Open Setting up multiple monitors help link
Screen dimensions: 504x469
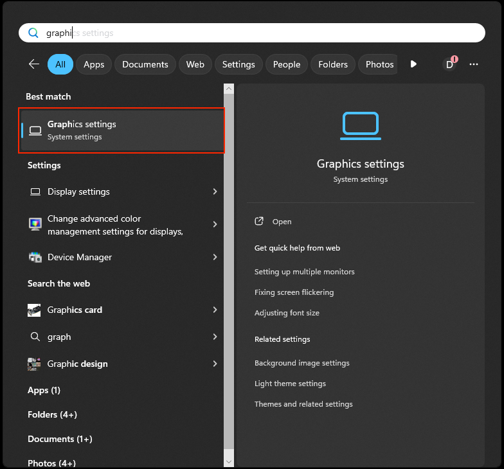(305, 272)
